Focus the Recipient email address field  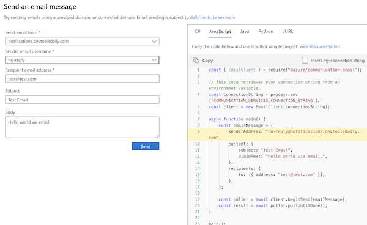[x=82, y=79]
